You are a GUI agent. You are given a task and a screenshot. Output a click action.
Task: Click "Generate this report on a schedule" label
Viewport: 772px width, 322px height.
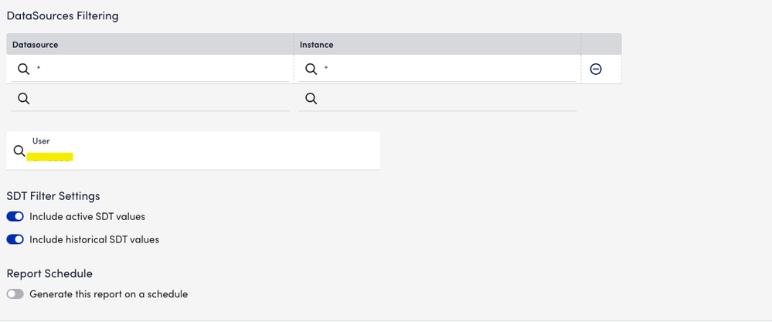(108, 294)
